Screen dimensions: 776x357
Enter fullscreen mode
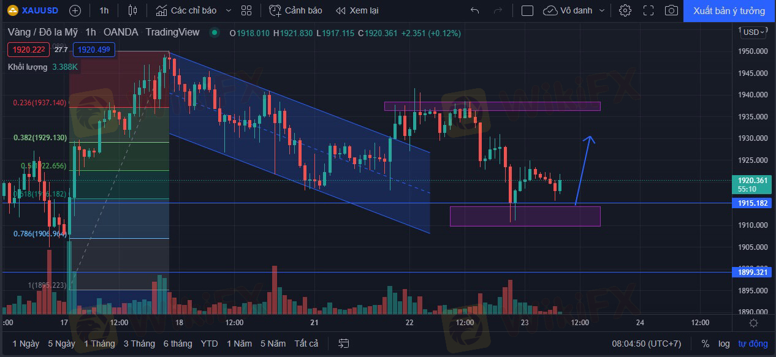click(x=649, y=10)
